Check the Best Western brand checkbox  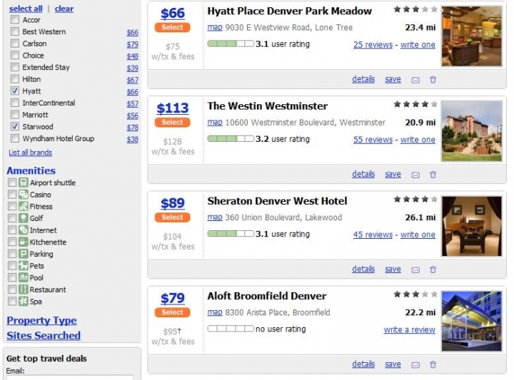coord(15,31)
